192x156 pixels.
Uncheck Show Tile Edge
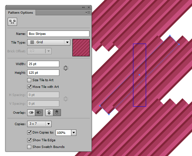coord(29,140)
